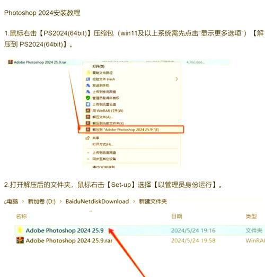Image resolution: width=265 pixels, height=277 pixels.
Task: Choose 用 WinRAR 打开(W) in the context menu
Action: pos(108,111)
